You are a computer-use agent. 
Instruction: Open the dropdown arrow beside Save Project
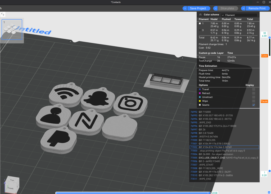click(x=185, y=8)
